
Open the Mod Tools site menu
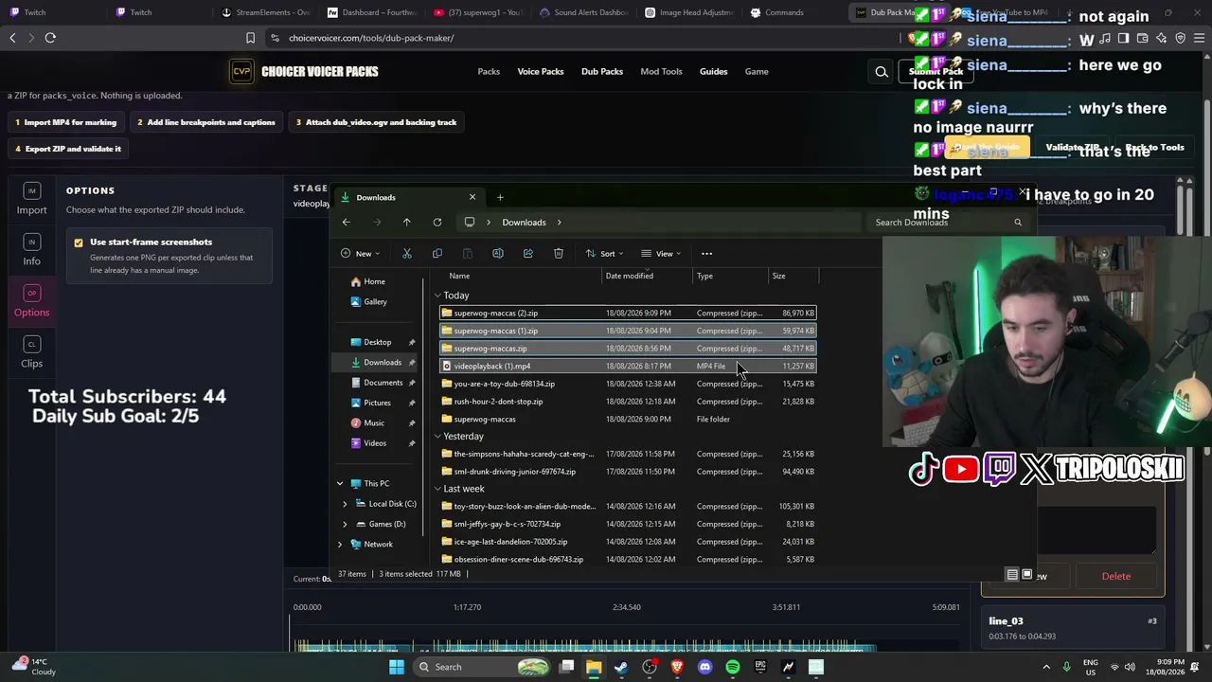coord(661,72)
